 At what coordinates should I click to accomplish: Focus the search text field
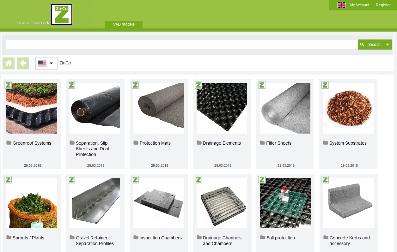[181, 45]
